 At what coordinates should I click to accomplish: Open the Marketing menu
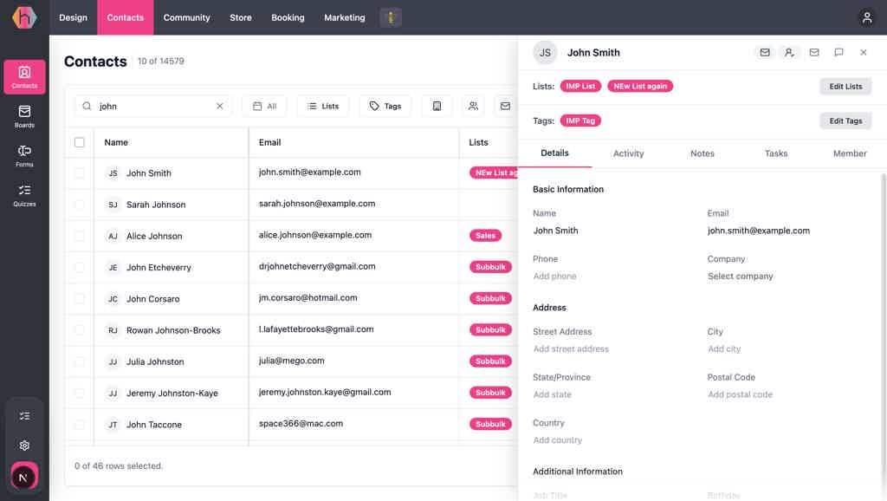tap(345, 17)
